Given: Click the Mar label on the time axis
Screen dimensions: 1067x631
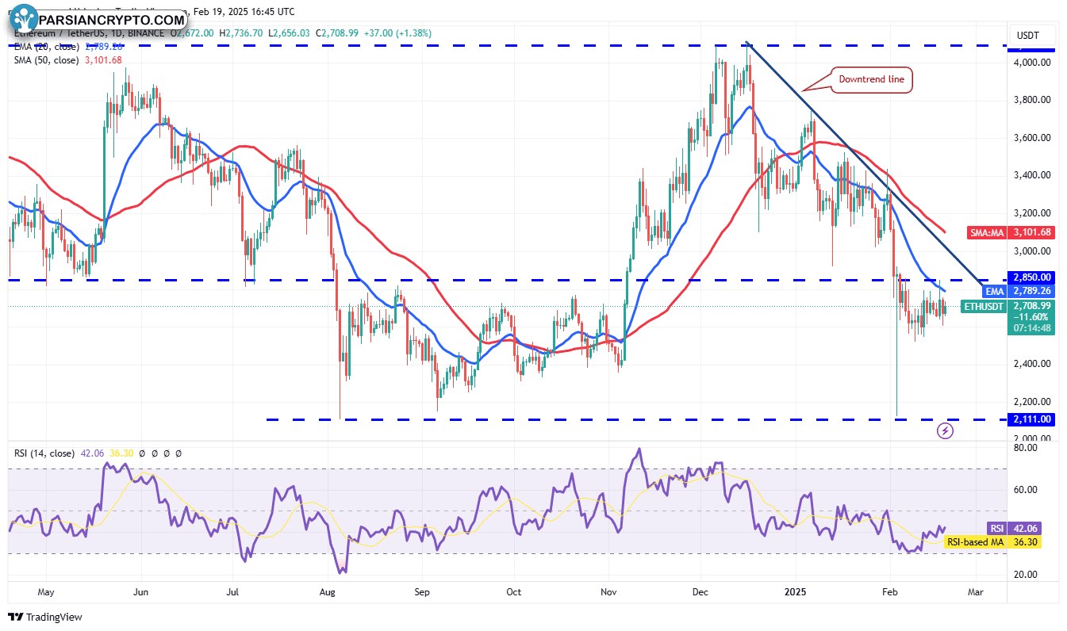Looking at the screenshot, I should tap(976, 592).
